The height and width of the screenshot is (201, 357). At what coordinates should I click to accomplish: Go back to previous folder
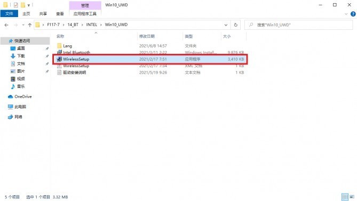coord(6,25)
